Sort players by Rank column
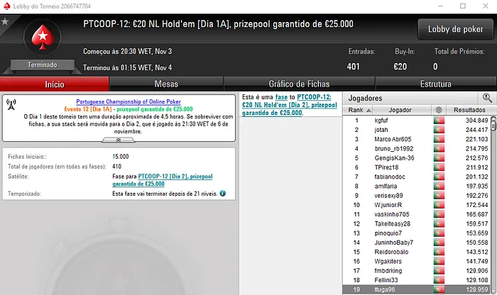Image resolution: width=497 pixels, height=295 pixels. [359, 110]
